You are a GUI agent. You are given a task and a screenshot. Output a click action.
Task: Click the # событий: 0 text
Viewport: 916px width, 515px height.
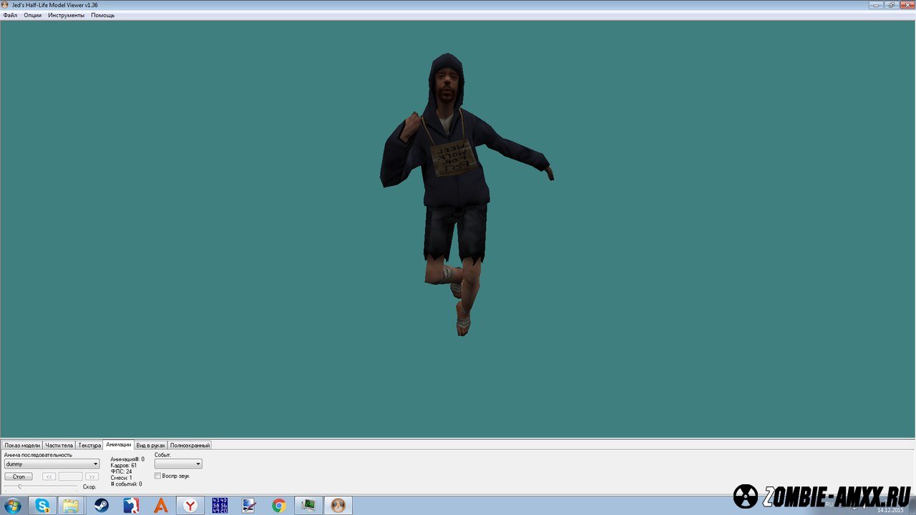[x=126, y=484]
